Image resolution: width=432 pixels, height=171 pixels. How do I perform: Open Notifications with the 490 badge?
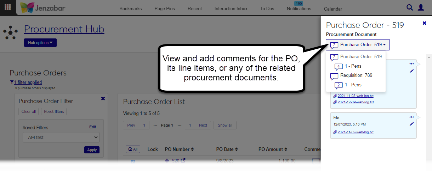(x=299, y=8)
